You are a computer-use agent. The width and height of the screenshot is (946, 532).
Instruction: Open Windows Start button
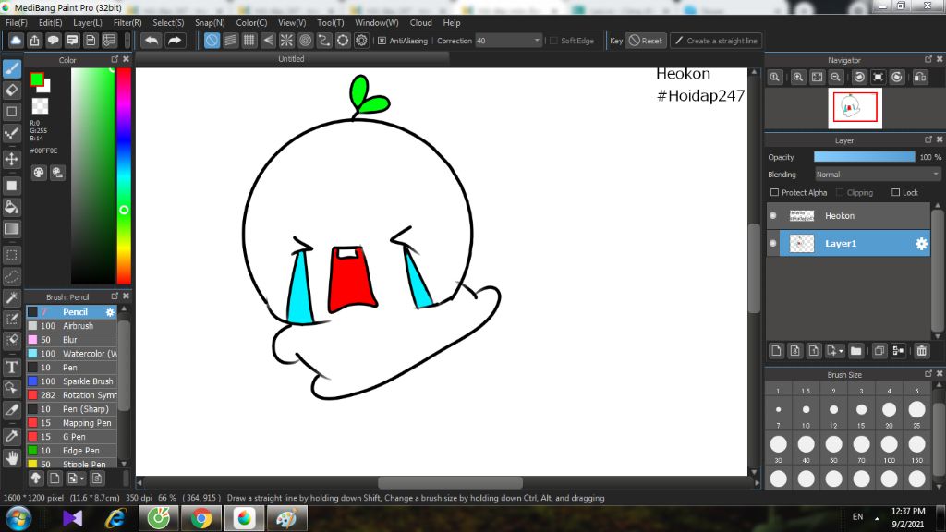point(18,519)
